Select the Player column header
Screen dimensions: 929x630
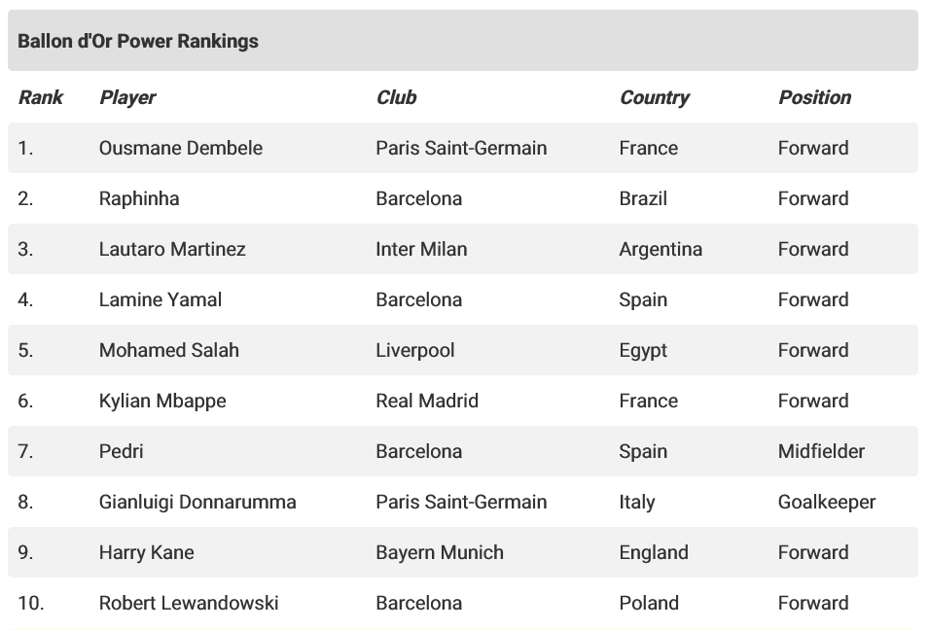(127, 97)
